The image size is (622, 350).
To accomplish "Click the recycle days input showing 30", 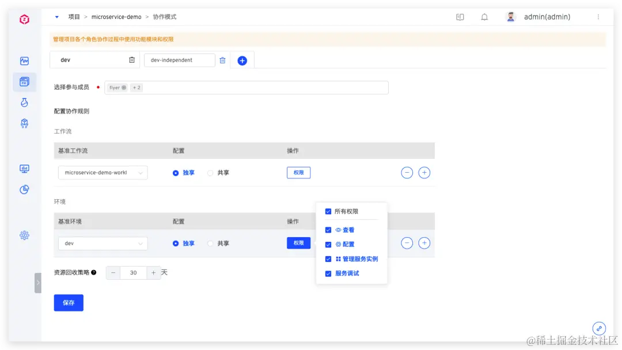I will (x=133, y=273).
